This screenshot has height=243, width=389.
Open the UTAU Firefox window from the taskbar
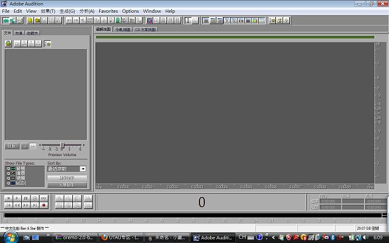tap(120, 238)
